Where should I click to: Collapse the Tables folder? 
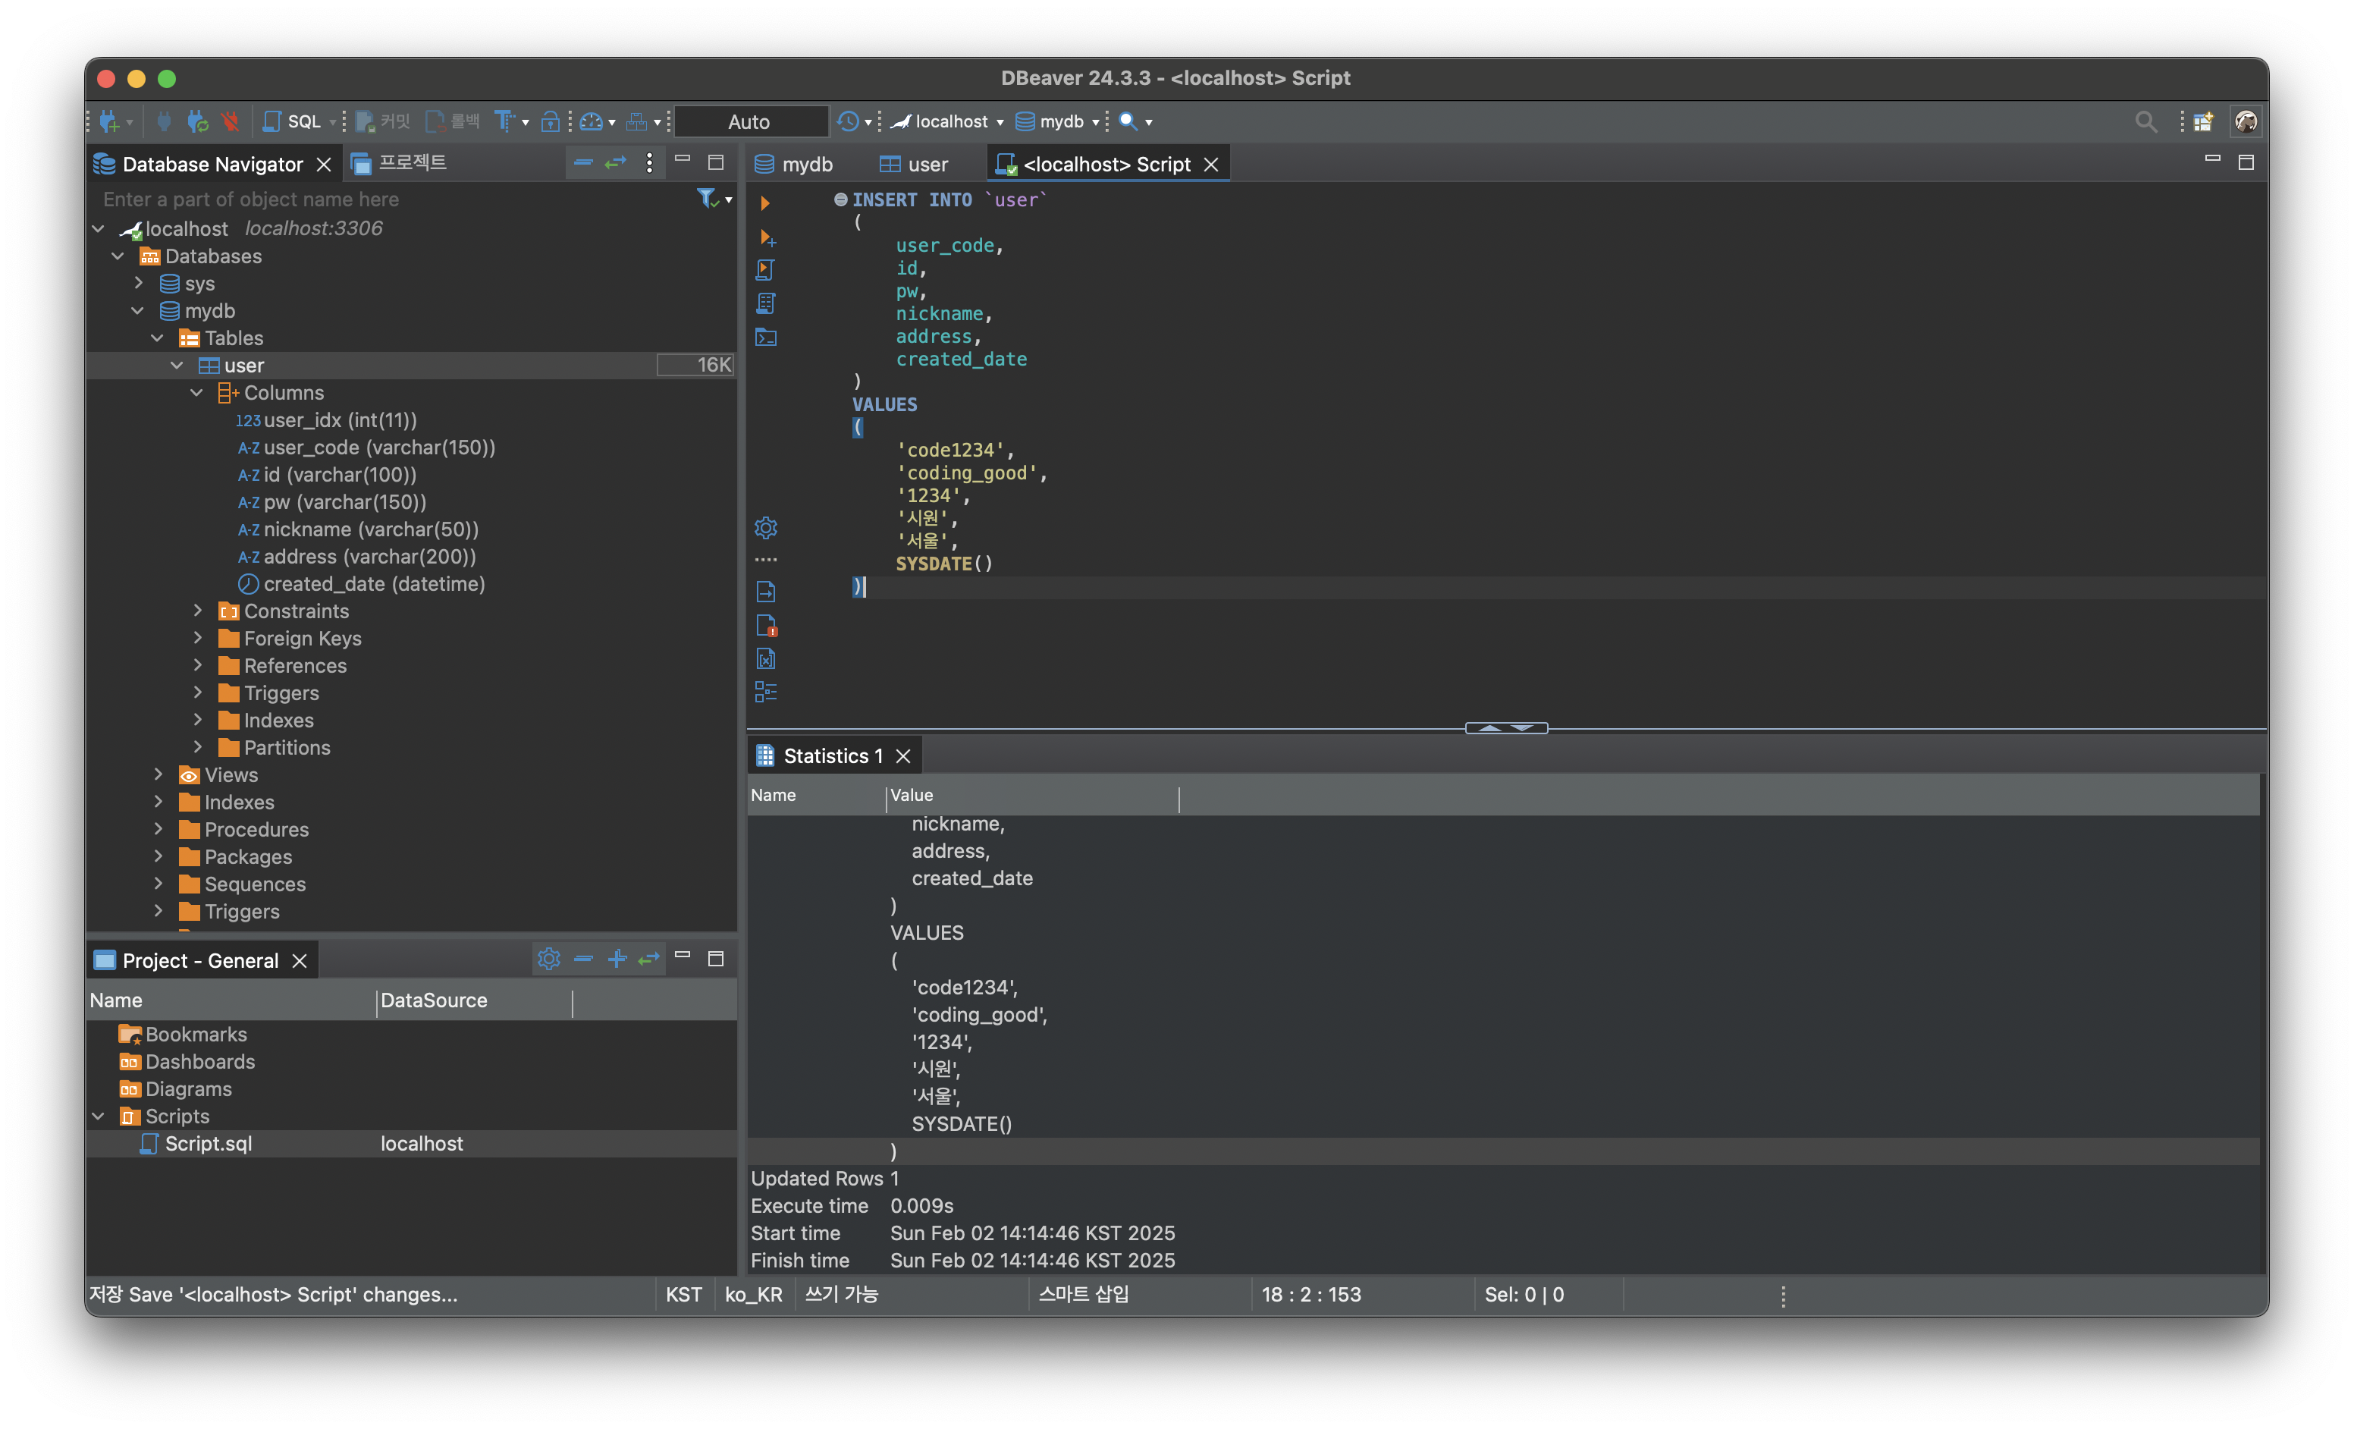tap(158, 338)
